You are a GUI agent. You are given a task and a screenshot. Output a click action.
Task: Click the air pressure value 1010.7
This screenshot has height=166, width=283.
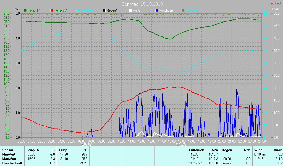[214, 154]
